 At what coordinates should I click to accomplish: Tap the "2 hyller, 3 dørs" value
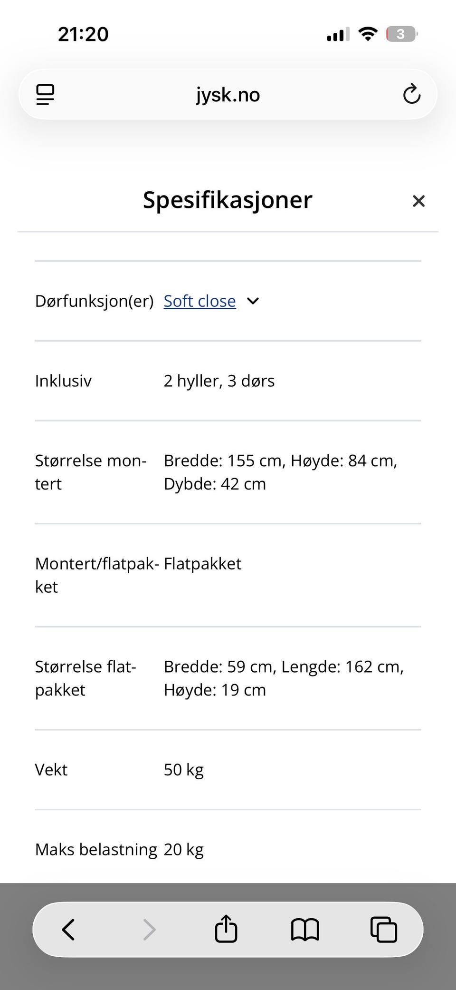click(219, 381)
